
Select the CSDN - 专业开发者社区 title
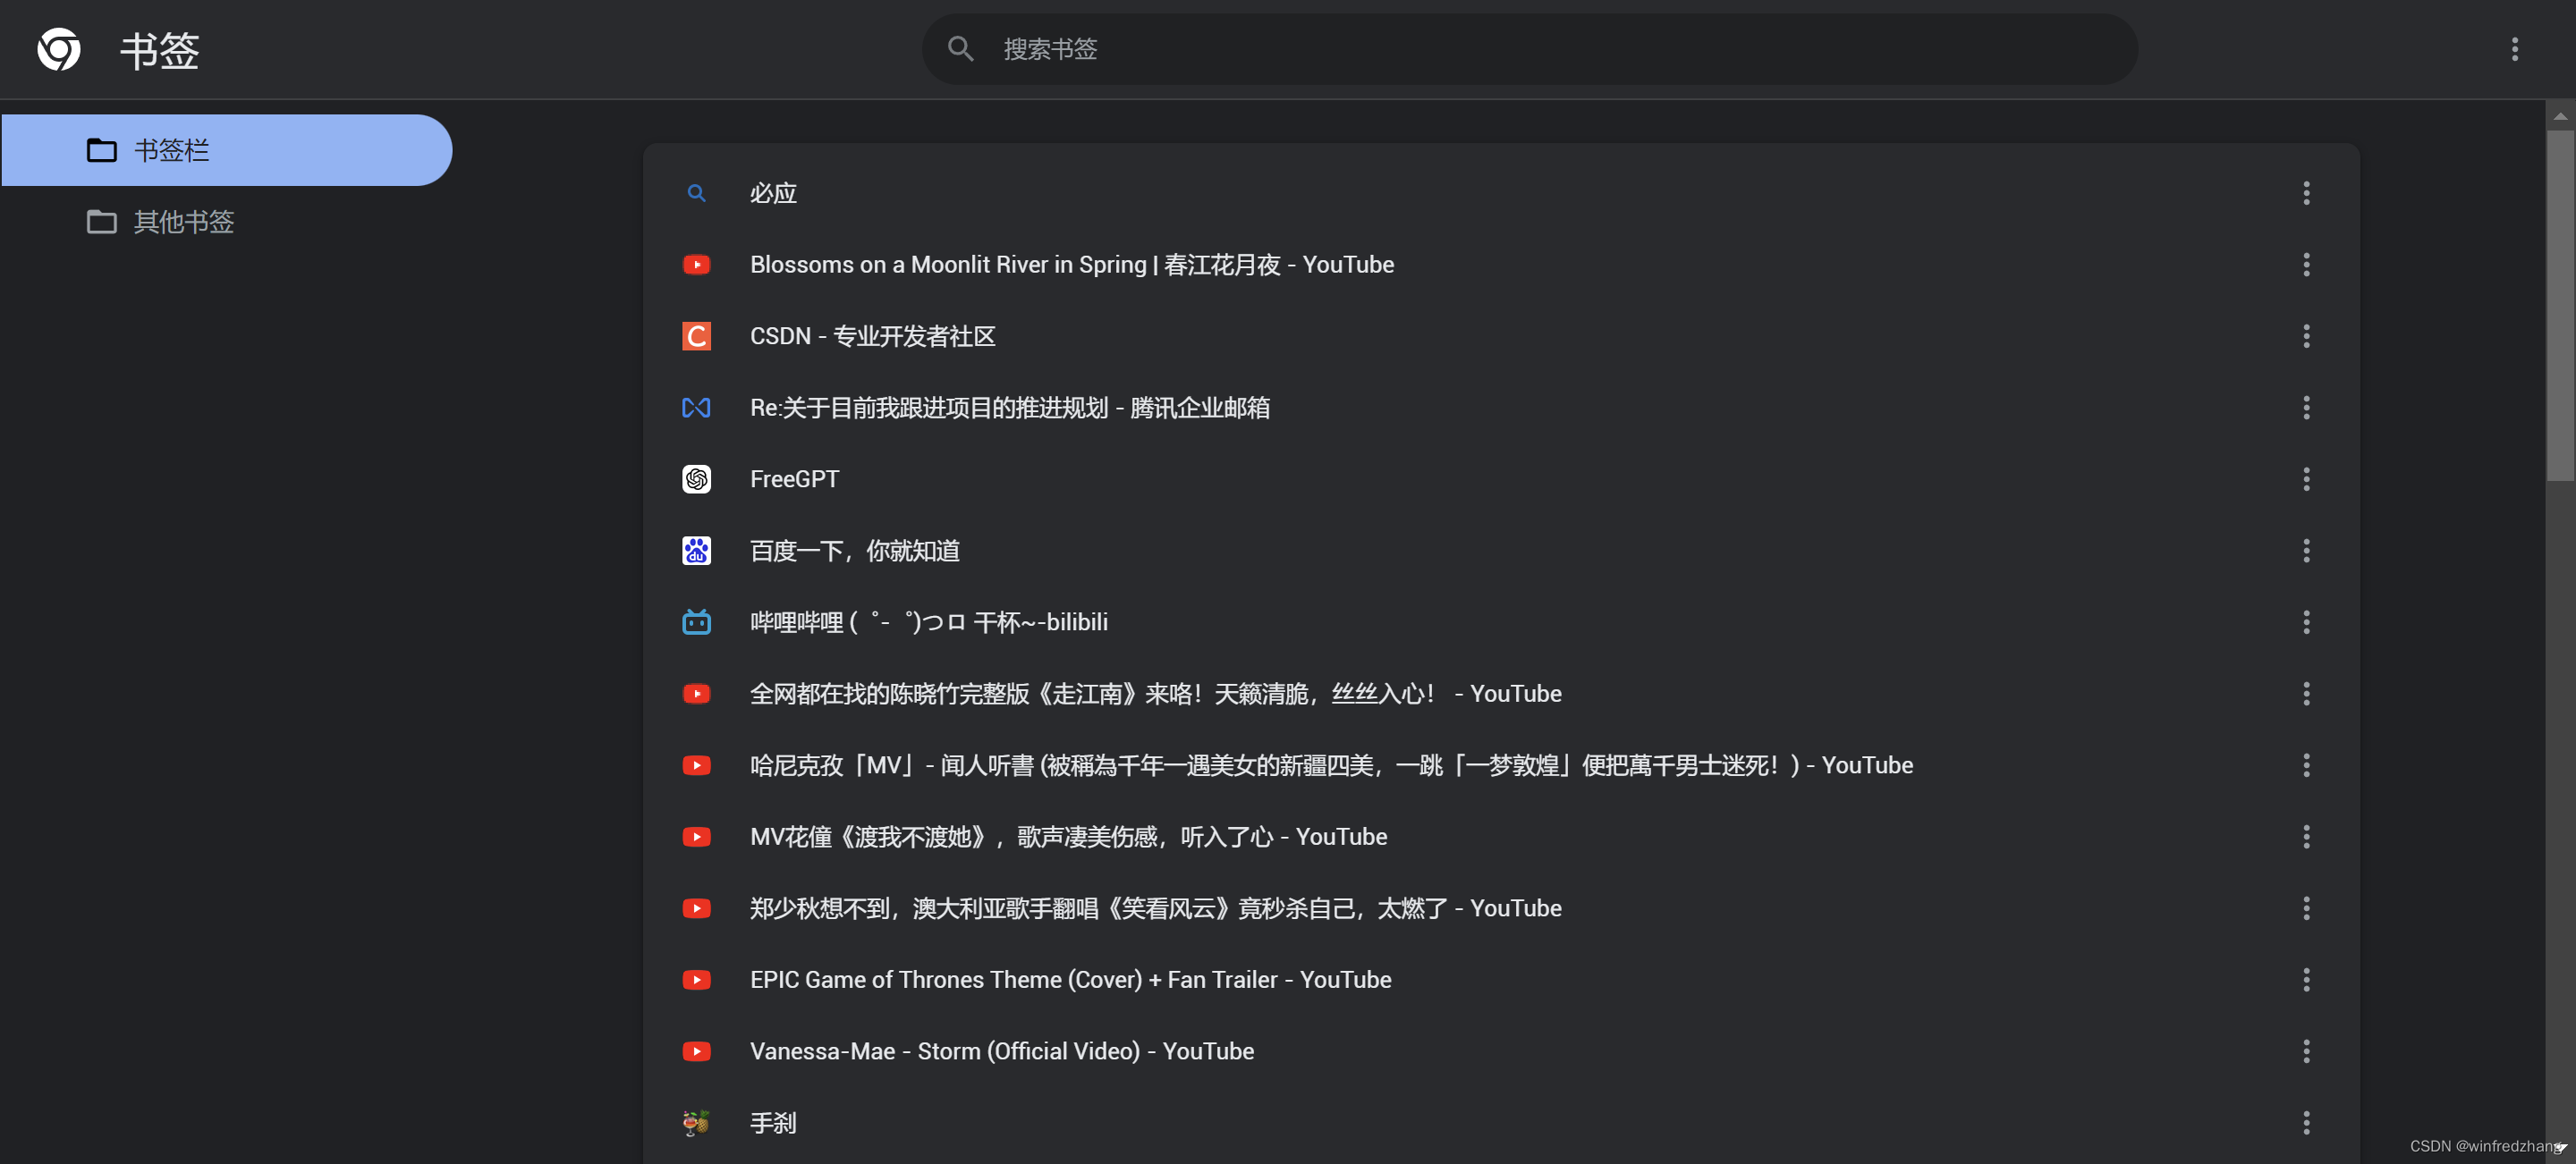pyautogui.click(x=873, y=337)
